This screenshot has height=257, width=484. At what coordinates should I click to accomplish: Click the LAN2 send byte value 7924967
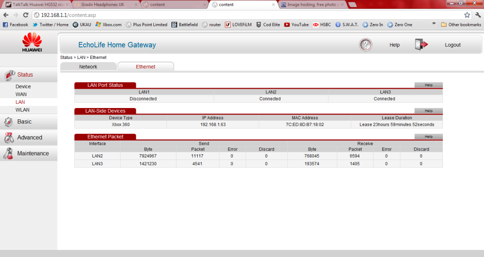148,156
